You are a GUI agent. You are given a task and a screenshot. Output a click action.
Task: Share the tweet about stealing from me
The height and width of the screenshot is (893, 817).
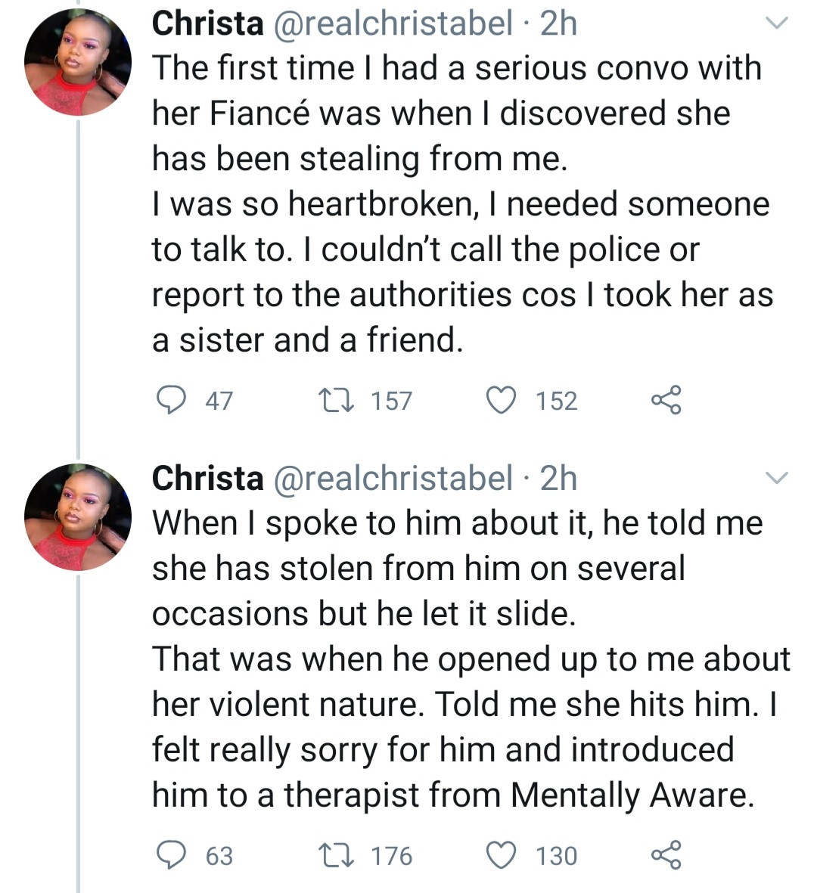pyautogui.click(x=666, y=400)
